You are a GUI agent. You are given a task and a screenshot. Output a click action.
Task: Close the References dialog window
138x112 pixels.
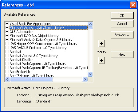click(133, 5)
